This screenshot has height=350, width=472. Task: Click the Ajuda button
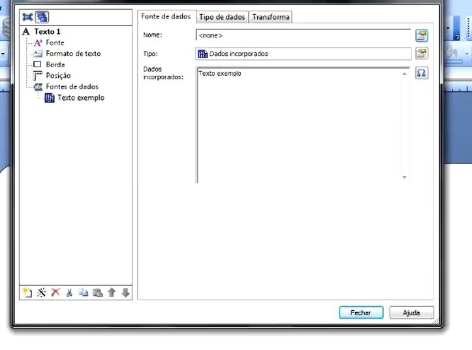point(411,313)
